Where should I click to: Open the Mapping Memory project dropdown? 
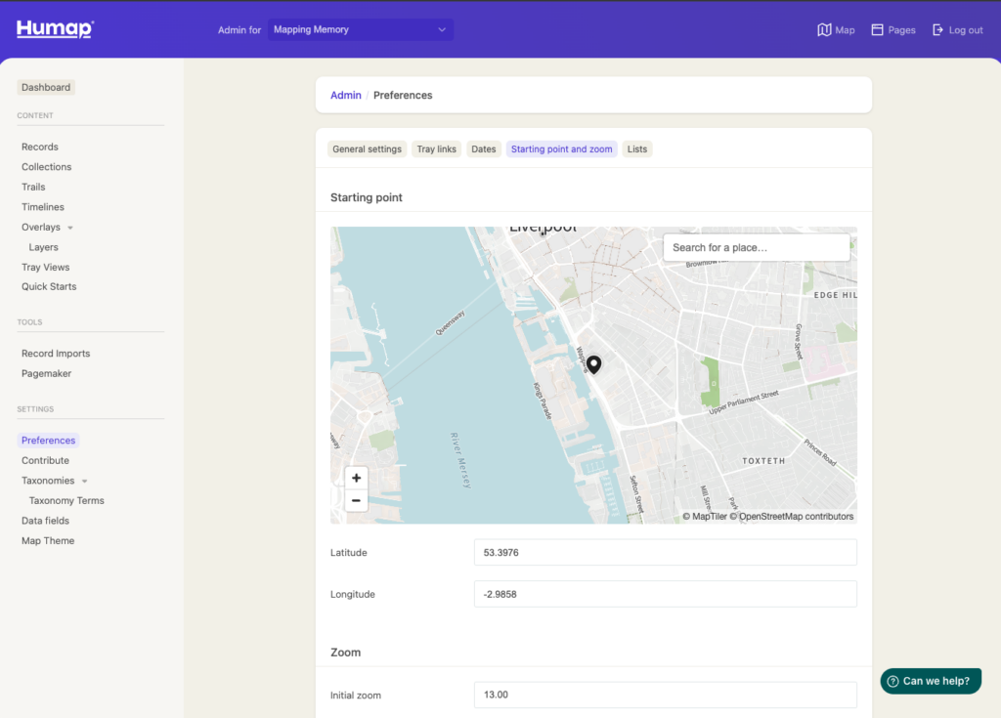tap(360, 30)
